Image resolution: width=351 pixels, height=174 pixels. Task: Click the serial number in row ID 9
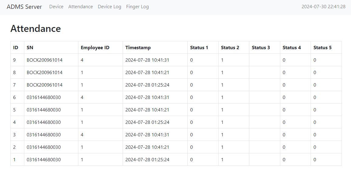(44, 60)
